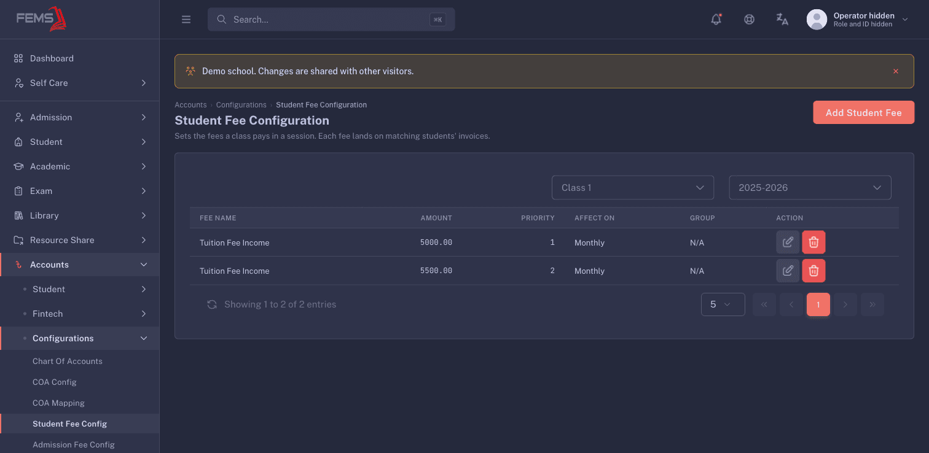Expand the Fintech submenu
929x453 pixels.
click(x=80, y=314)
